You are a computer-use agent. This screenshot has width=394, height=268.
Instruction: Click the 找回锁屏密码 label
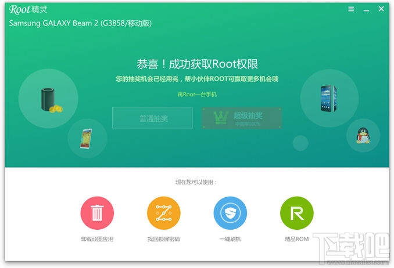click(x=163, y=239)
